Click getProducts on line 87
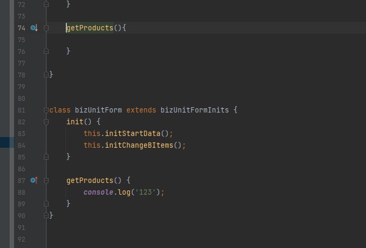The height and width of the screenshot is (248, 366). coord(90,180)
